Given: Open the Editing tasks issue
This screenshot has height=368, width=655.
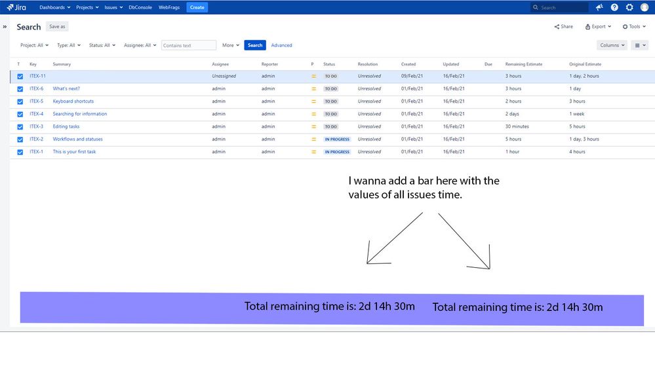Looking at the screenshot, I should [66, 126].
